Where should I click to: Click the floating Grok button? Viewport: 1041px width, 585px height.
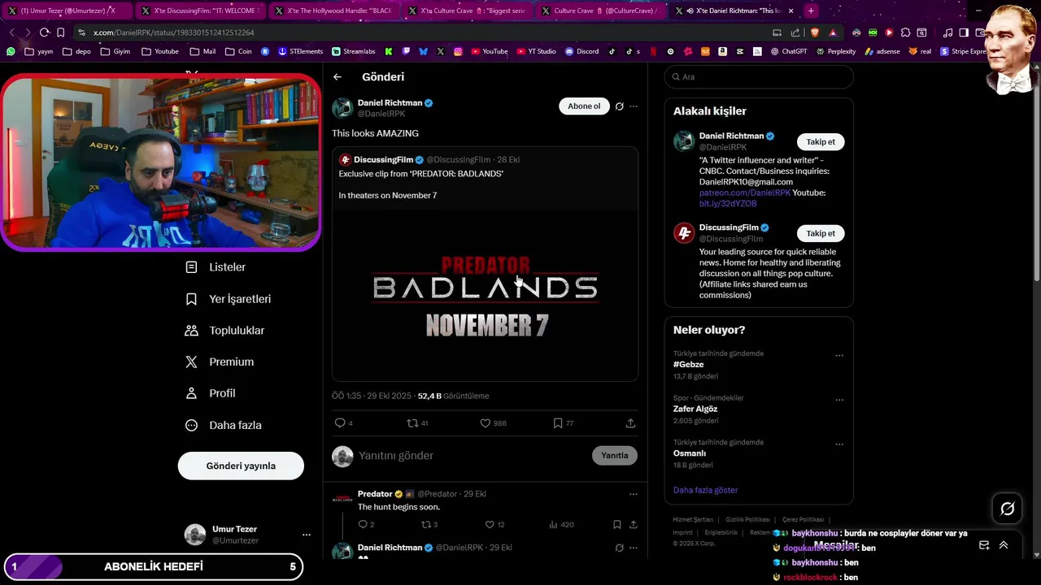click(1008, 509)
